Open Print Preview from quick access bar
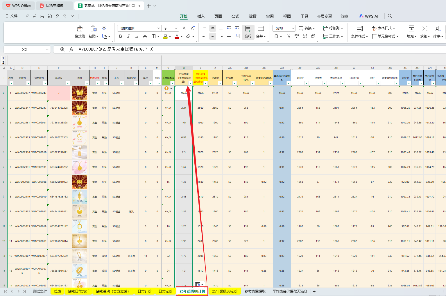The width and height of the screenshot is (446, 296). (x=50, y=16)
